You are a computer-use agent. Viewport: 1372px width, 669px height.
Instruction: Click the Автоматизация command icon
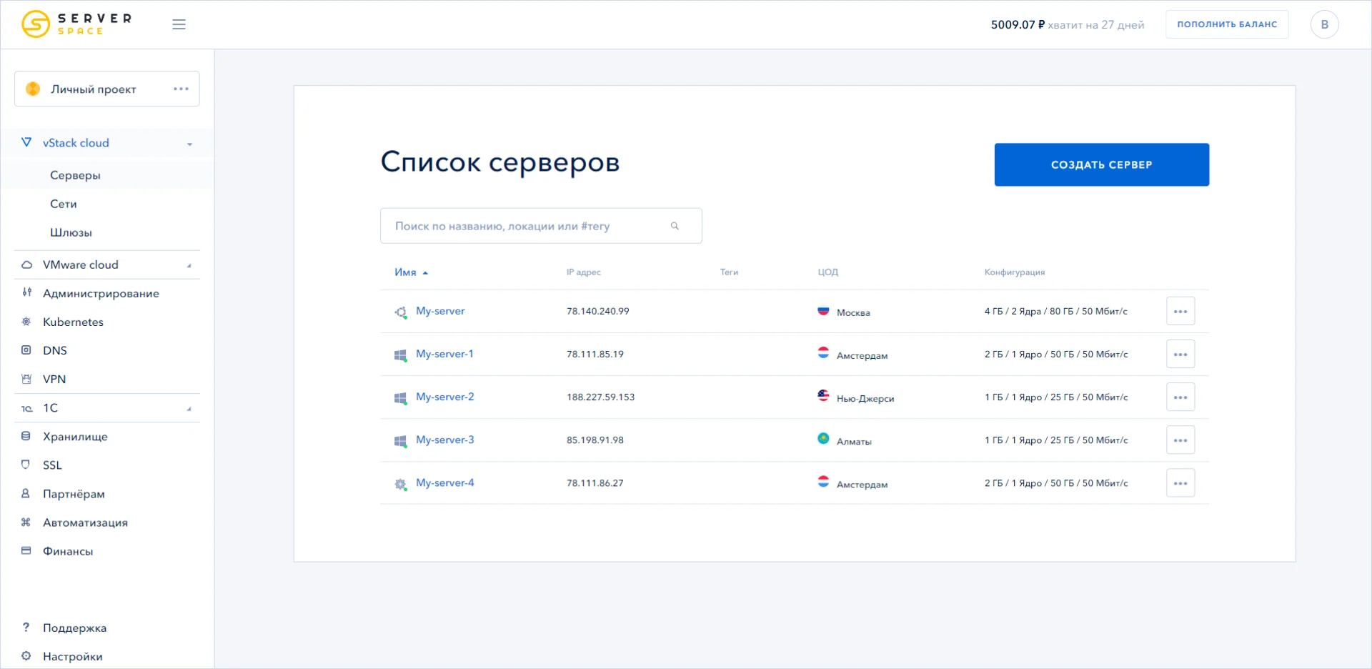(x=26, y=522)
